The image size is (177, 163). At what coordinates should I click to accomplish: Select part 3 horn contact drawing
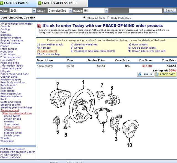tap(116, 123)
